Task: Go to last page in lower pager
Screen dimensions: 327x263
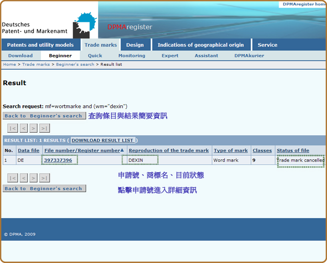Action: click(44, 178)
